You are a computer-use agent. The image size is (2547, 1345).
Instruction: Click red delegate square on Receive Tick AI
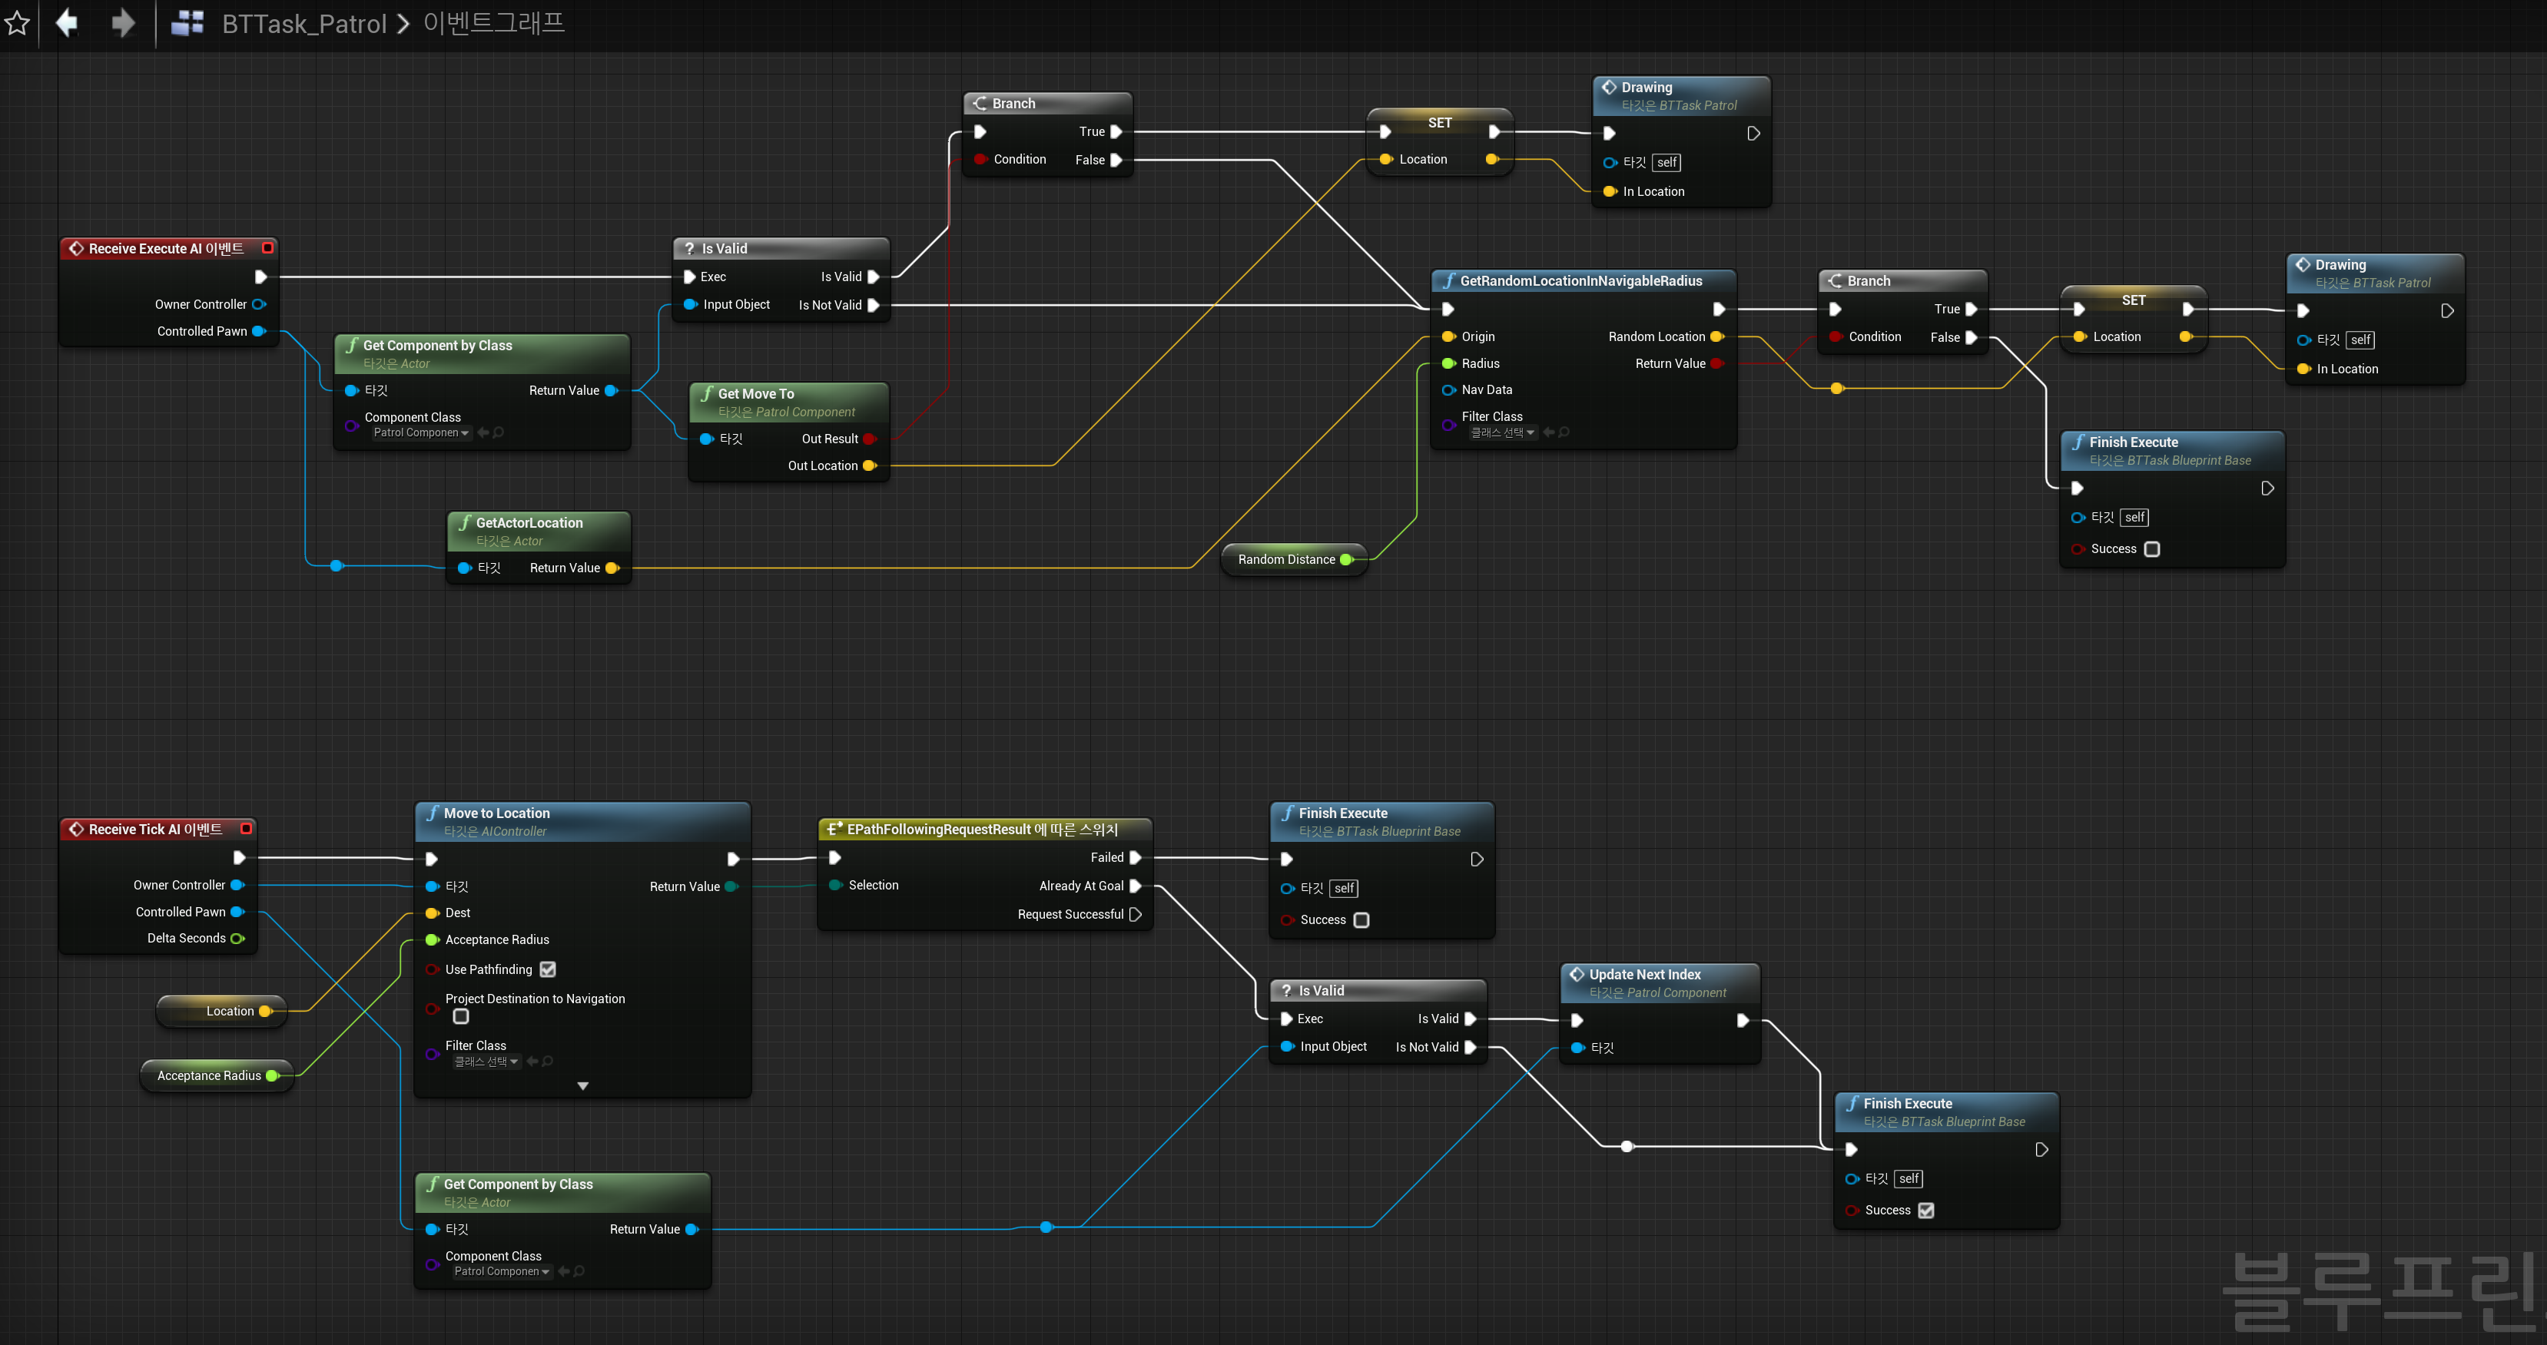click(x=246, y=828)
